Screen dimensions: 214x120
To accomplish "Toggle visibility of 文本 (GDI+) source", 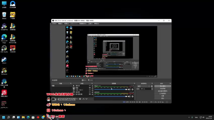I will coord(90,90).
